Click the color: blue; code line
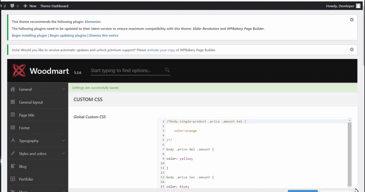This screenshot has width=365, height=192. (178, 187)
